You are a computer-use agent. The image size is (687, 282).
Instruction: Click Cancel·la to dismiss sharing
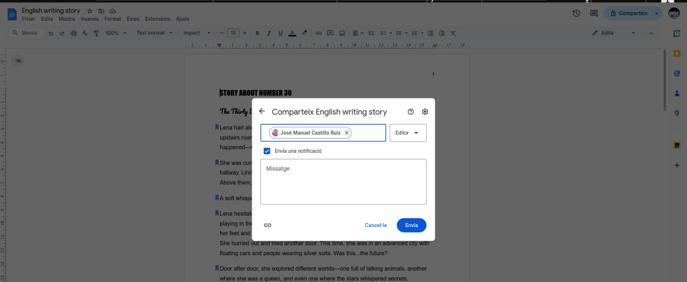(376, 225)
